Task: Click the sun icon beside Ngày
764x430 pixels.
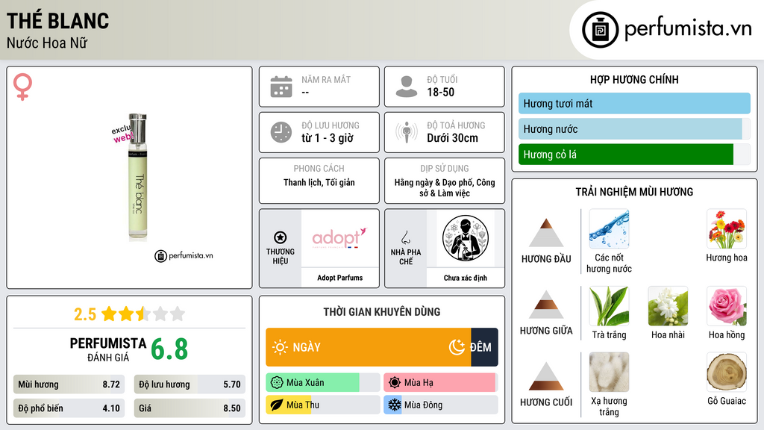Action: pos(280,347)
